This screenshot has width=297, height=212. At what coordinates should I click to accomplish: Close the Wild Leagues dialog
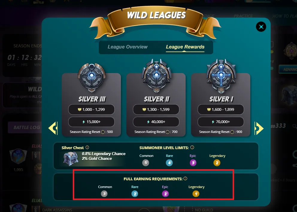click(x=261, y=27)
